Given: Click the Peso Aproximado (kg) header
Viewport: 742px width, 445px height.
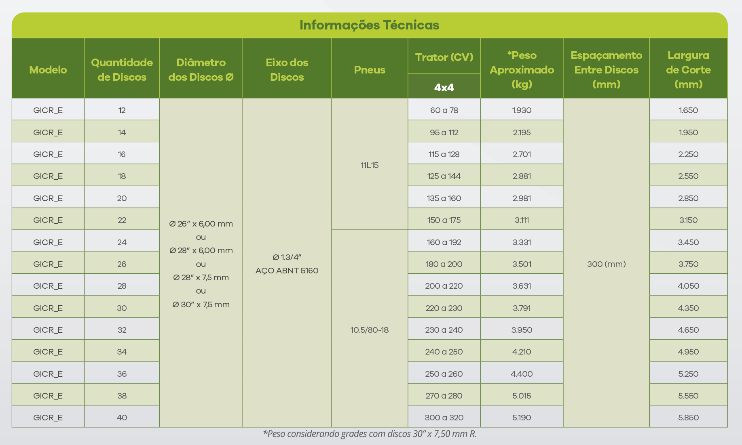Looking at the screenshot, I should [522, 70].
